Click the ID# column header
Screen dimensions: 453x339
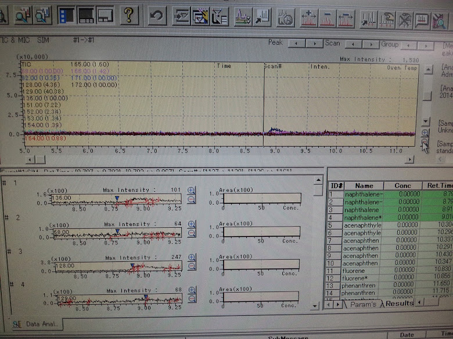tap(336, 186)
